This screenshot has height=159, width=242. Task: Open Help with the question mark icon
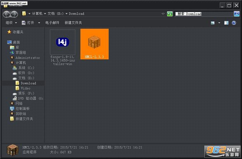pos(234,23)
